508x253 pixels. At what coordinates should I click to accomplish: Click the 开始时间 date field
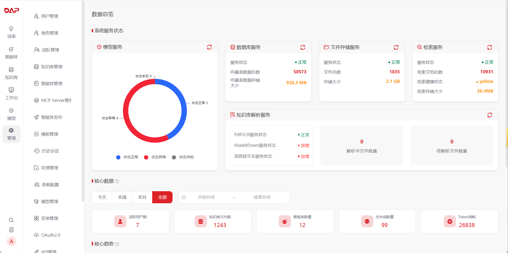pos(206,197)
